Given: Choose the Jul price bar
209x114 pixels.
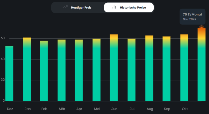Looking at the screenshot, I should click(132, 70).
